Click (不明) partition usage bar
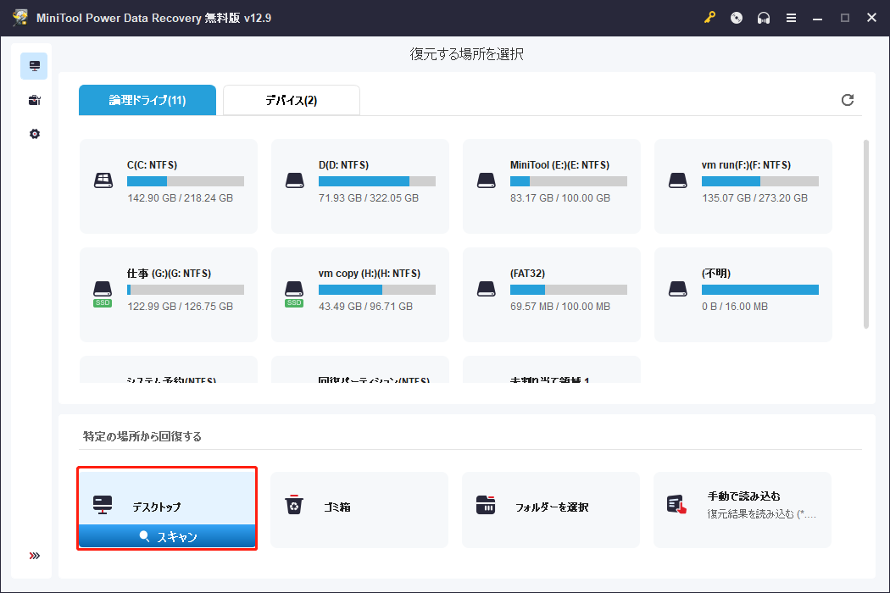The width and height of the screenshot is (890, 593). (760, 290)
